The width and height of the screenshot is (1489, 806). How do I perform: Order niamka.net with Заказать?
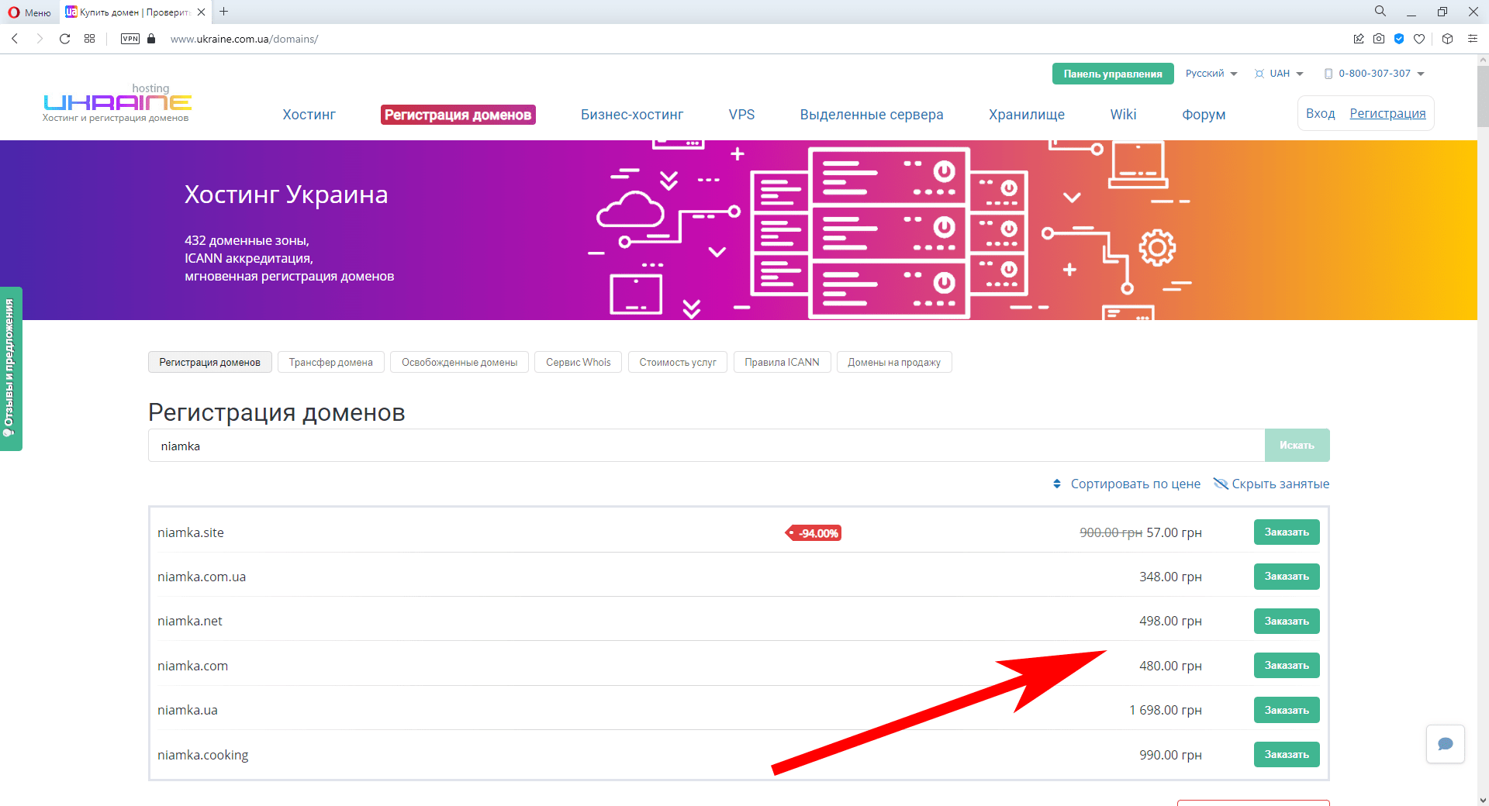(1287, 621)
